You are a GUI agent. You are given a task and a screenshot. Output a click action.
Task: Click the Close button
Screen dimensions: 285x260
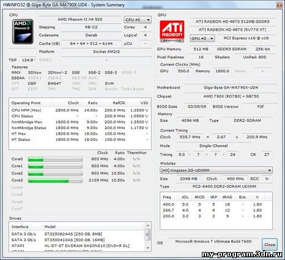[270, 245]
